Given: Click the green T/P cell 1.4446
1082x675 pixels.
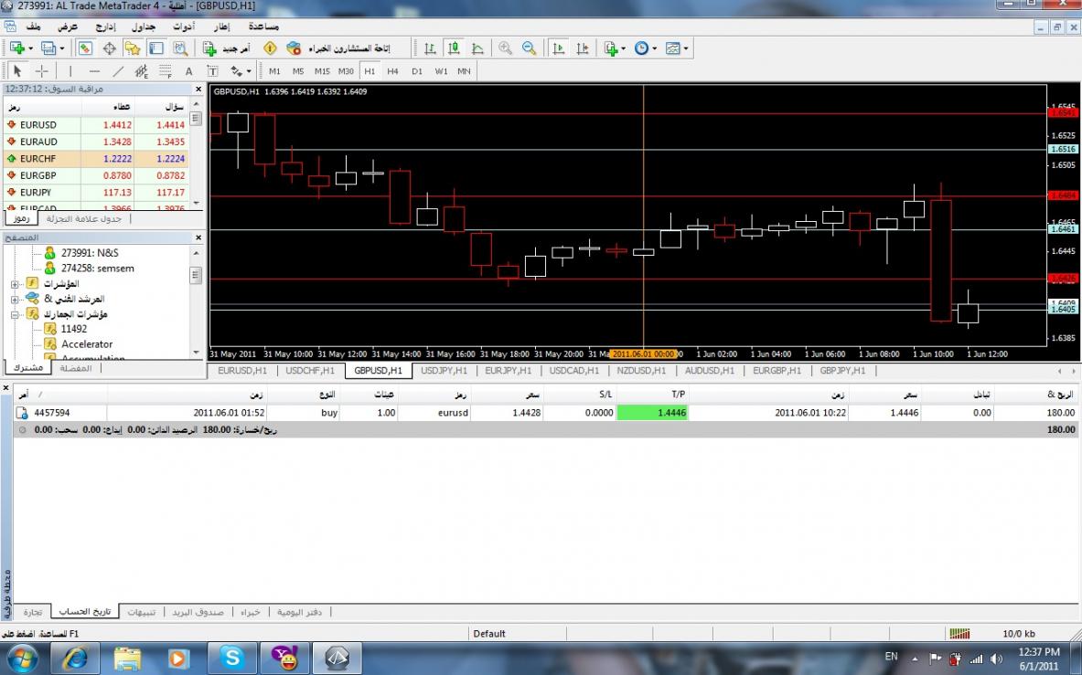Looking at the screenshot, I should (652, 413).
